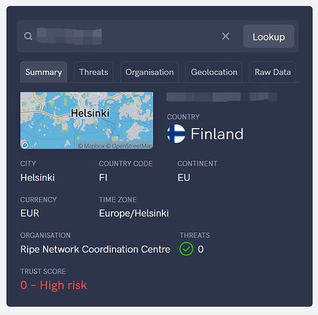Viewport: 318px width, 315px height.
Task: Click the Europe/Helsinki time zone value
Action: pyautogui.click(x=134, y=214)
